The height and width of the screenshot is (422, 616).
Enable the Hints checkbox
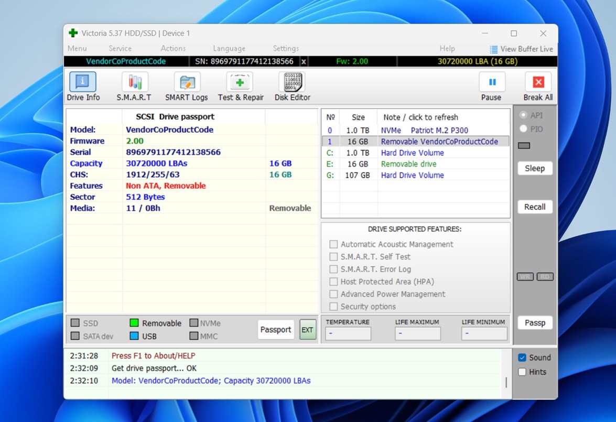tap(522, 372)
